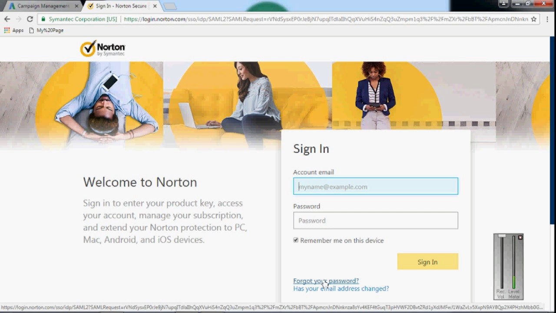Focus the Account email field

click(x=375, y=186)
